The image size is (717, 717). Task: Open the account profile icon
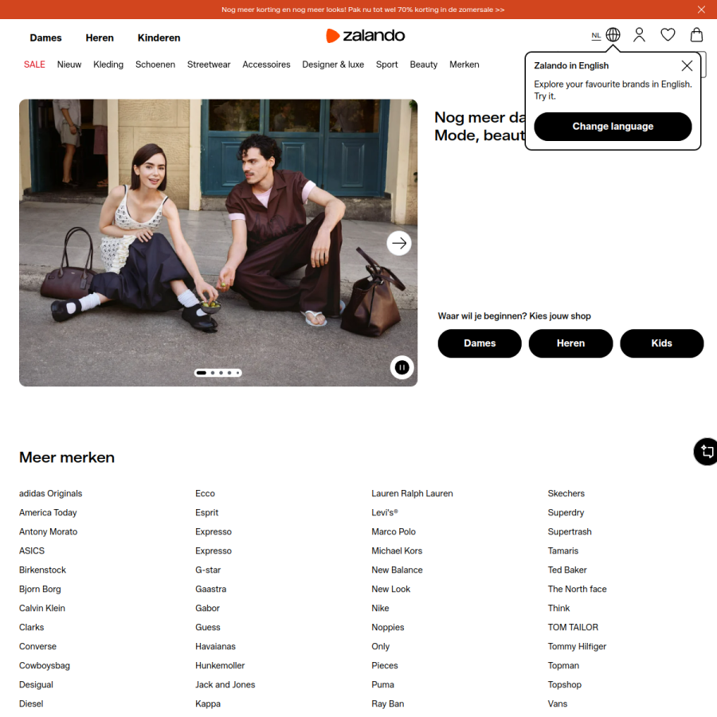pos(639,35)
